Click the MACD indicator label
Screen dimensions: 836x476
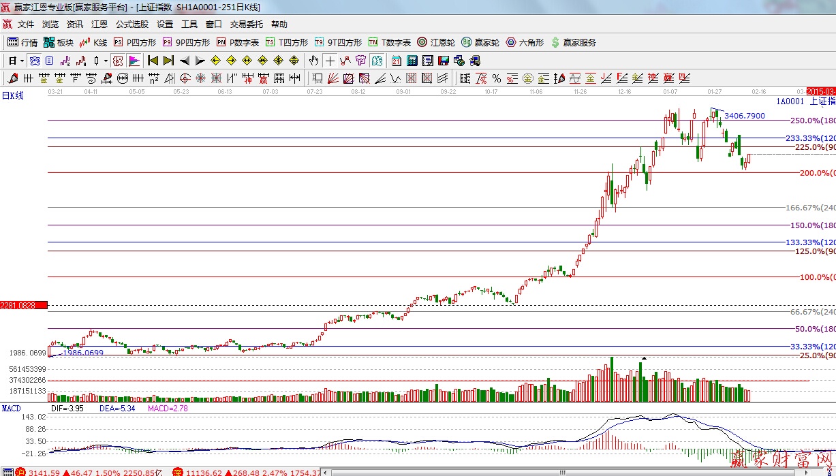coord(12,409)
